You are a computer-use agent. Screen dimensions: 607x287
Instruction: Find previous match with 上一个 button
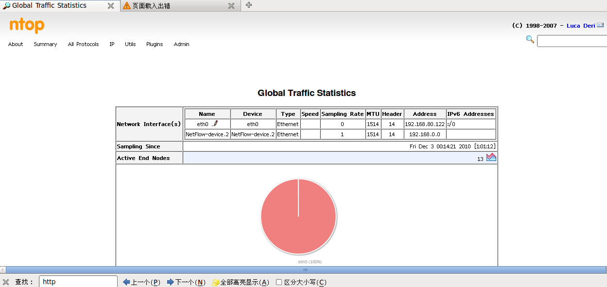coord(141,282)
